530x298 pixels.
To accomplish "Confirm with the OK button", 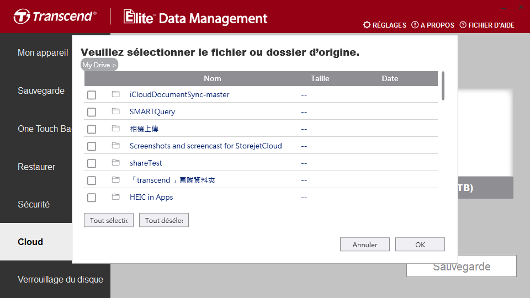I will (x=420, y=244).
